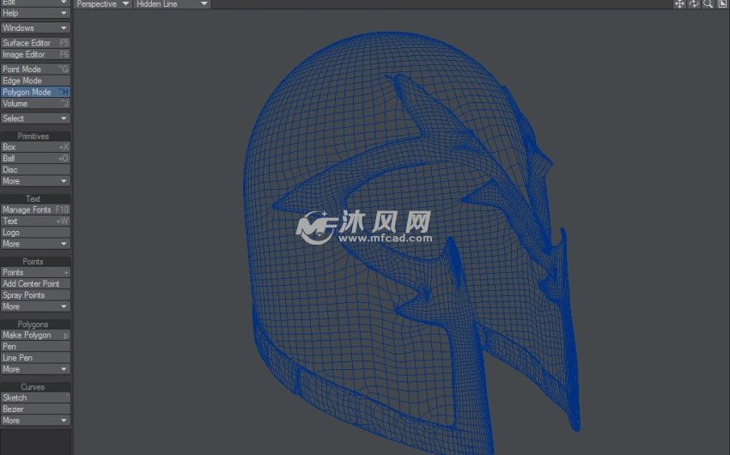Image resolution: width=730 pixels, height=455 pixels.
Task: Expand More under the Primitives section
Action: pos(35,181)
